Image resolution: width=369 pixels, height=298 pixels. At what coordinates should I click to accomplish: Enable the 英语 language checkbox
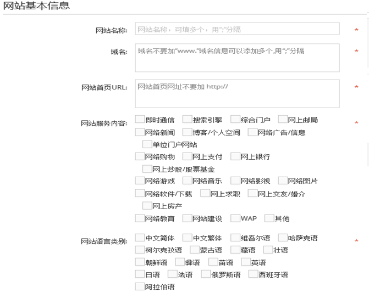[246, 262]
